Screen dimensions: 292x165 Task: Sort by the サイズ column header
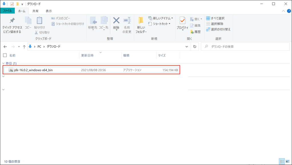click(162, 55)
